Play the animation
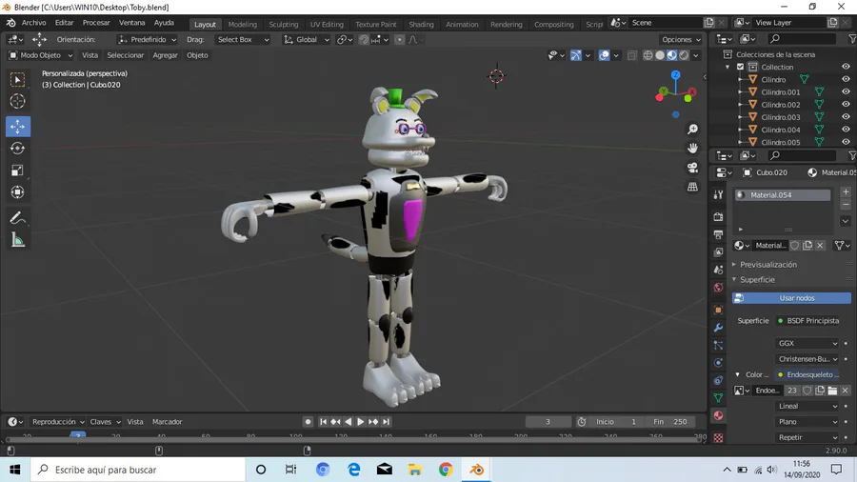The image size is (857, 482). point(360,422)
